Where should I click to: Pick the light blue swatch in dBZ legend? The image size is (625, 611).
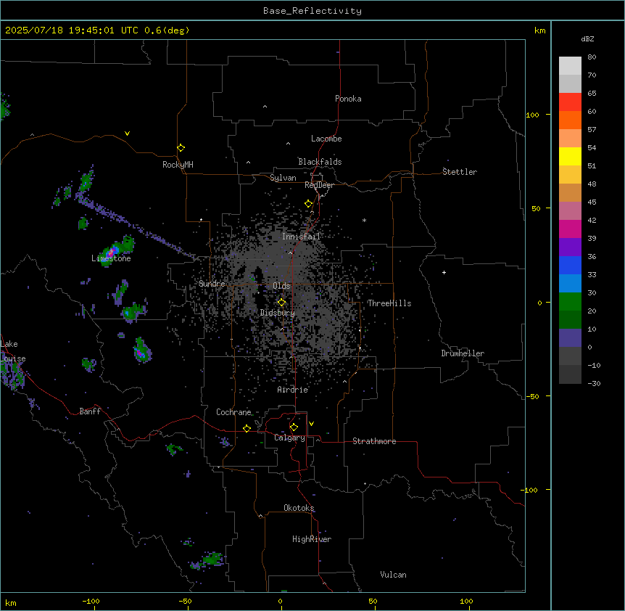[570, 284]
